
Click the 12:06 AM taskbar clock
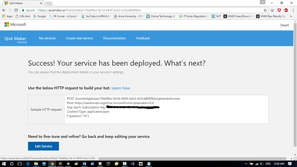[x=279, y=164]
